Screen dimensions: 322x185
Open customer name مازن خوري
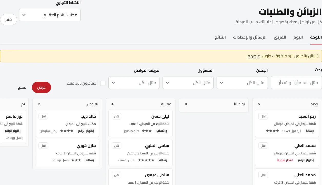[86, 146]
